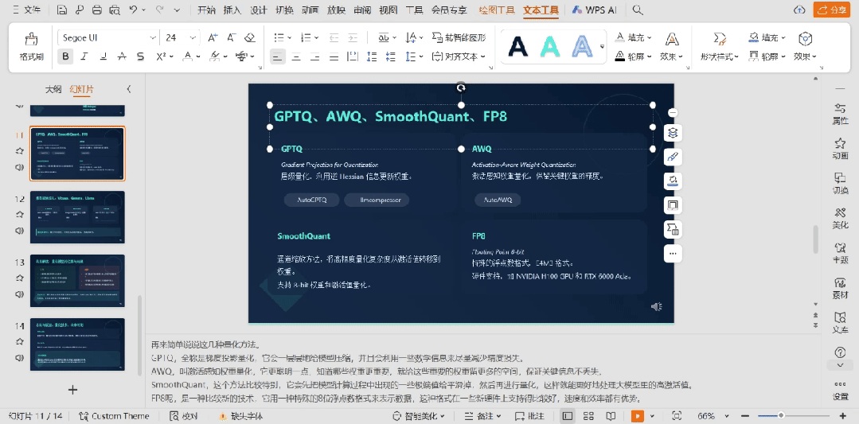Start slideshow with orange play button
859x424 pixels.
point(637,416)
